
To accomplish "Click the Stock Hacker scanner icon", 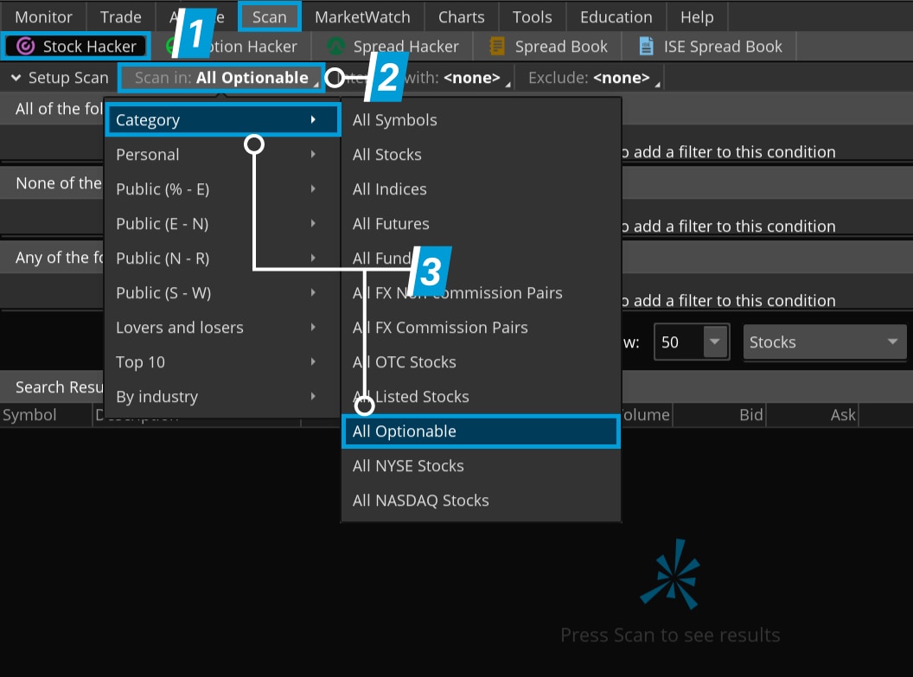I will click(x=24, y=46).
